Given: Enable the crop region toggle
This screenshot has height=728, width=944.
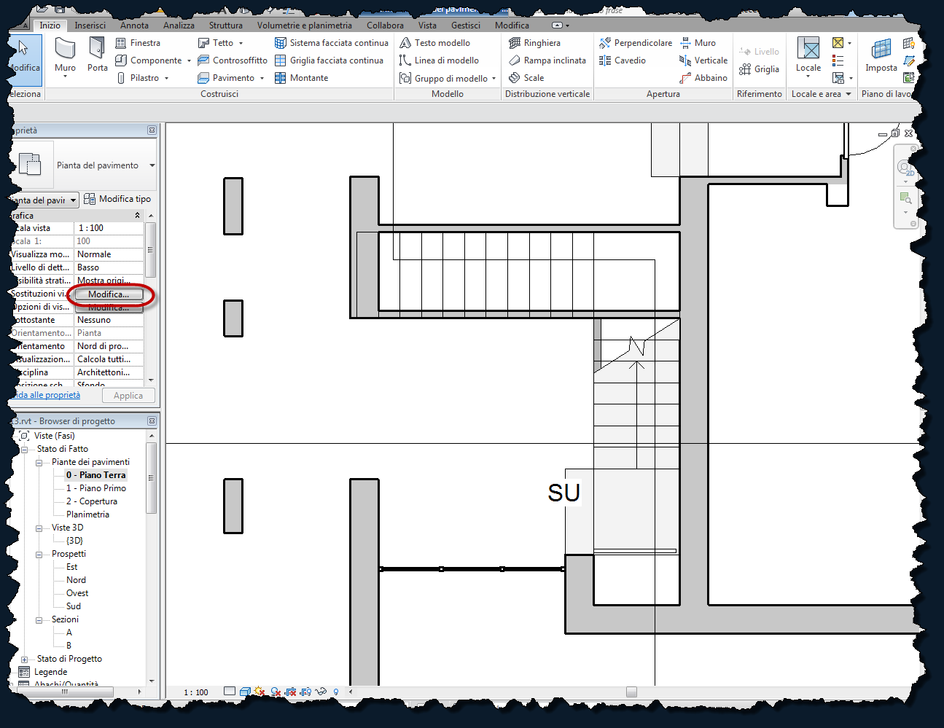Looking at the screenshot, I should (x=290, y=692).
